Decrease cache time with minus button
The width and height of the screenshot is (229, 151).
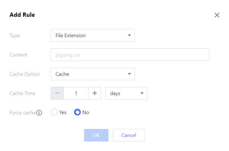pyautogui.click(x=57, y=94)
